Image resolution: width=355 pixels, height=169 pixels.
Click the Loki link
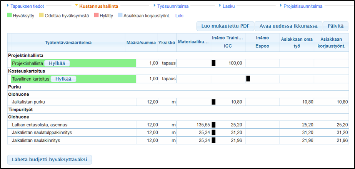[180, 16]
